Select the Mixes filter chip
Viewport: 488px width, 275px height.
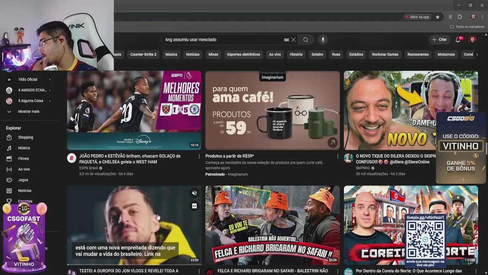pyautogui.click(x=213, y=55)
